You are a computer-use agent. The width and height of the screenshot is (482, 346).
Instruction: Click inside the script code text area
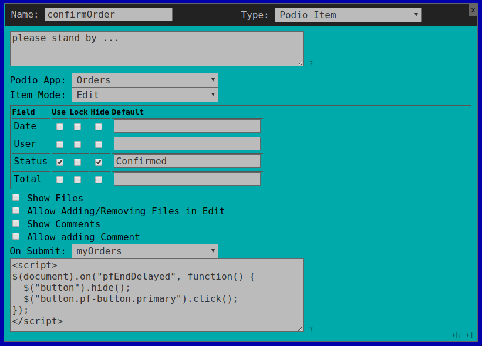(x=157, y=295)
